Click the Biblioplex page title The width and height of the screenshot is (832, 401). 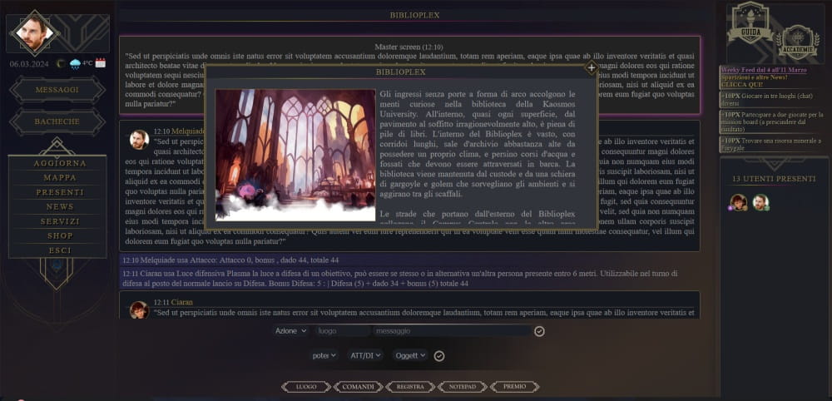[414, 15]
